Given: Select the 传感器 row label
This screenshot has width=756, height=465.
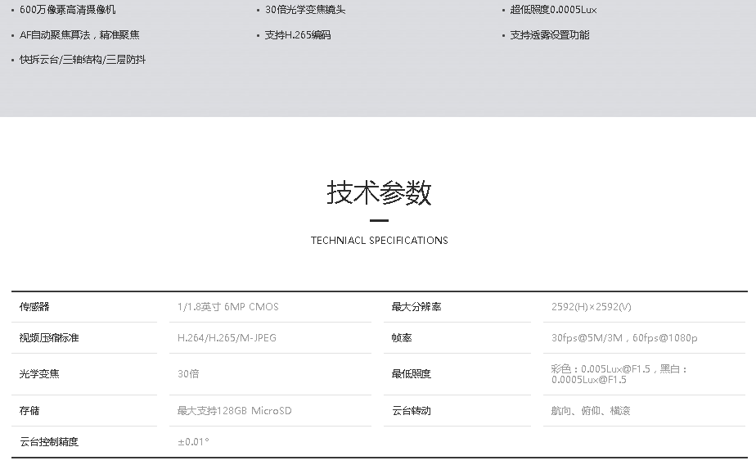Looking at the screenshot, I should 34,307.
